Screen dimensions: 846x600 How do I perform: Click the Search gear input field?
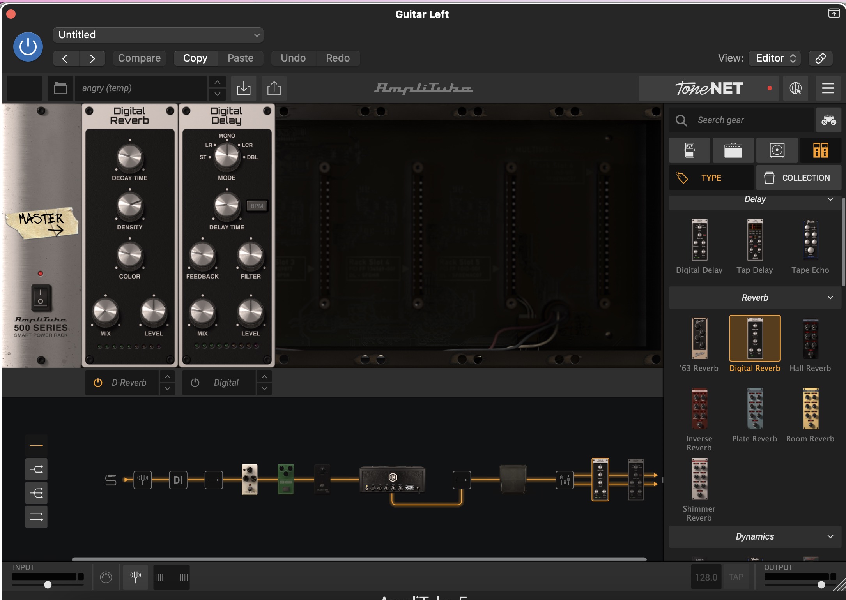click(742, 120)
